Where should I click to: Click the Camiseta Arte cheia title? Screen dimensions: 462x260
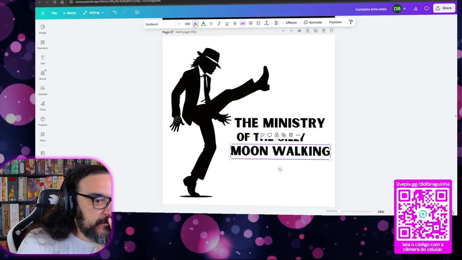tap(371, 9)
